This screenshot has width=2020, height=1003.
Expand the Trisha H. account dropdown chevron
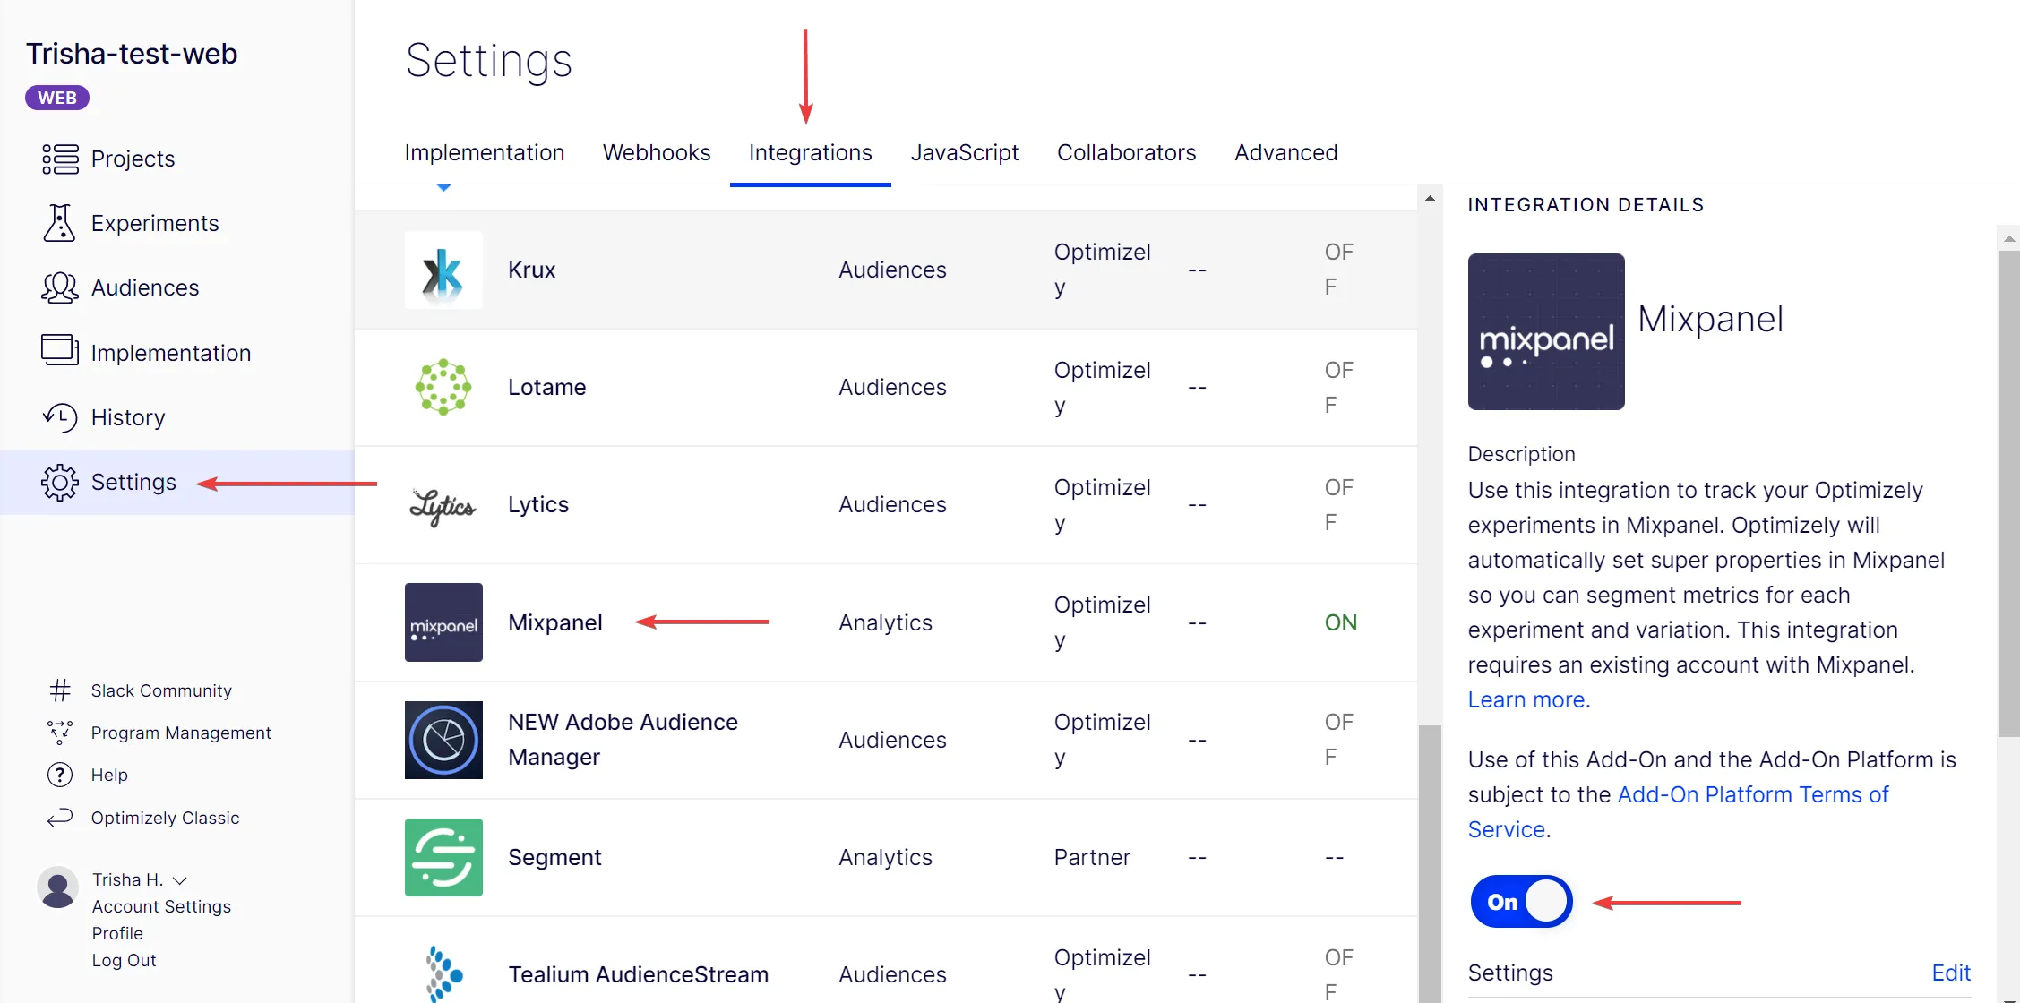179,880
